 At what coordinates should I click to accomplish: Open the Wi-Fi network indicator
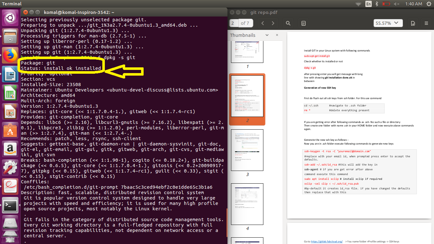pos(358,4)
